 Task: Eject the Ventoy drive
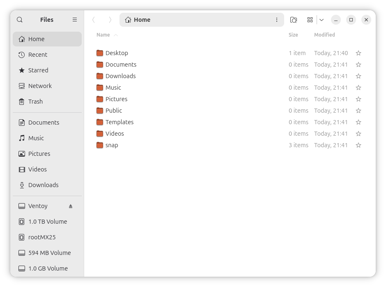(x=71, y=206)
